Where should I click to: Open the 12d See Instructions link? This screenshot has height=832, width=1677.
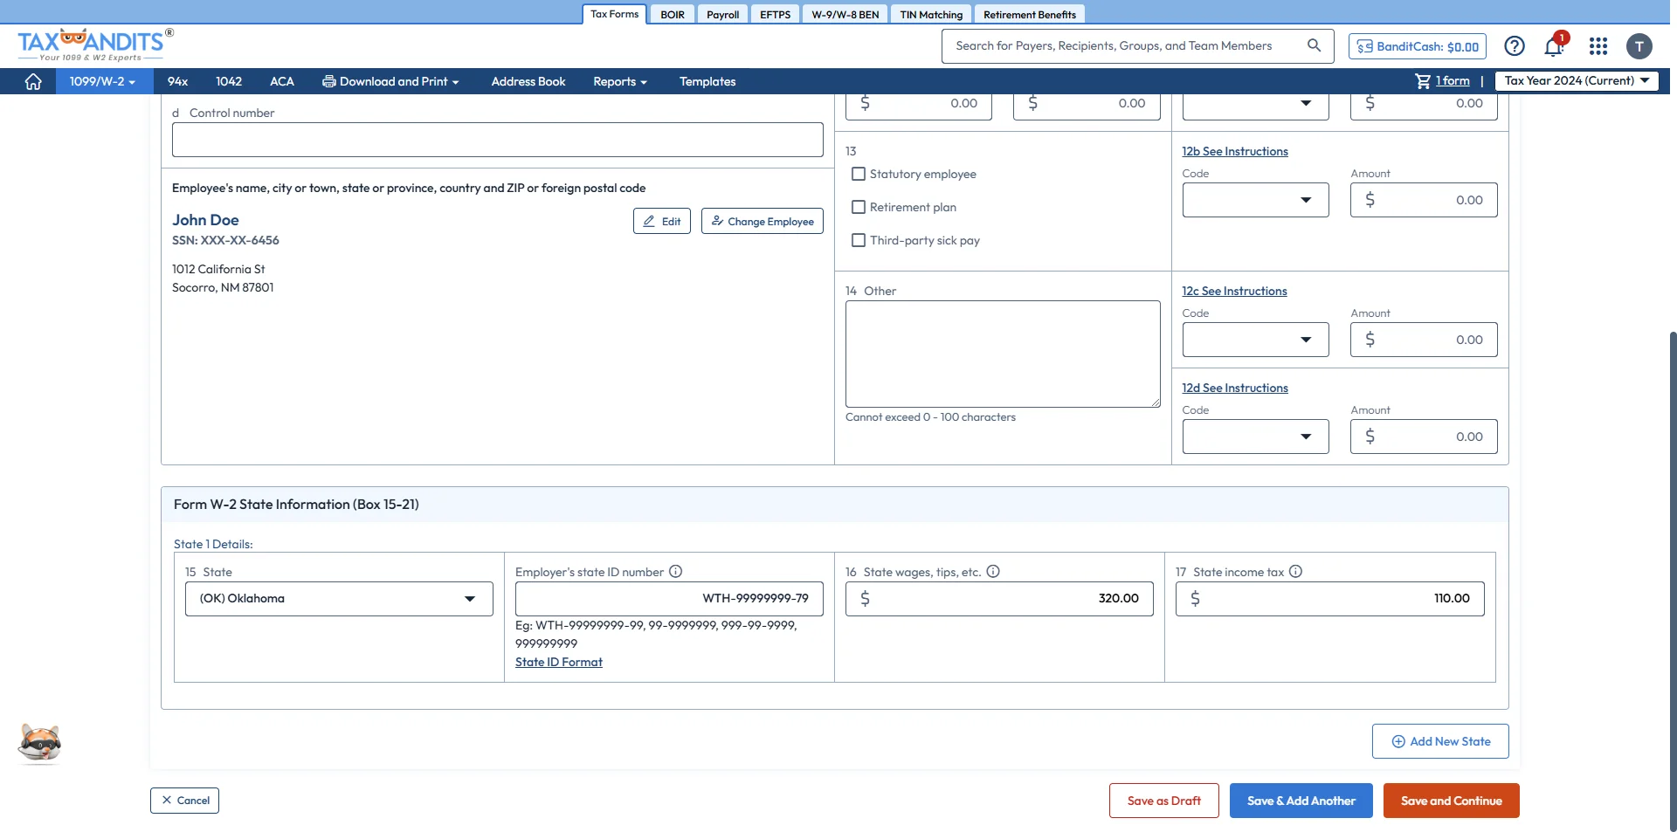[1235, 388]
